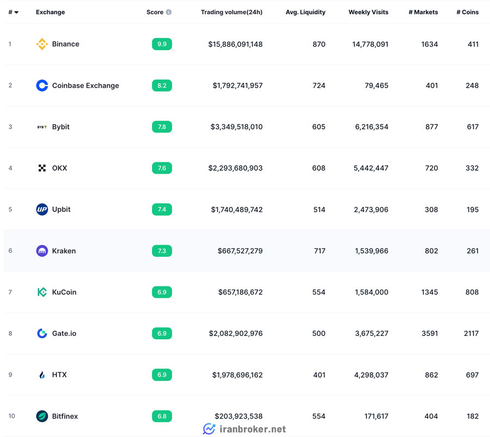Click the Kraken logo icon
Viewport: 490px width, 437px height.
tap(42, 251)
